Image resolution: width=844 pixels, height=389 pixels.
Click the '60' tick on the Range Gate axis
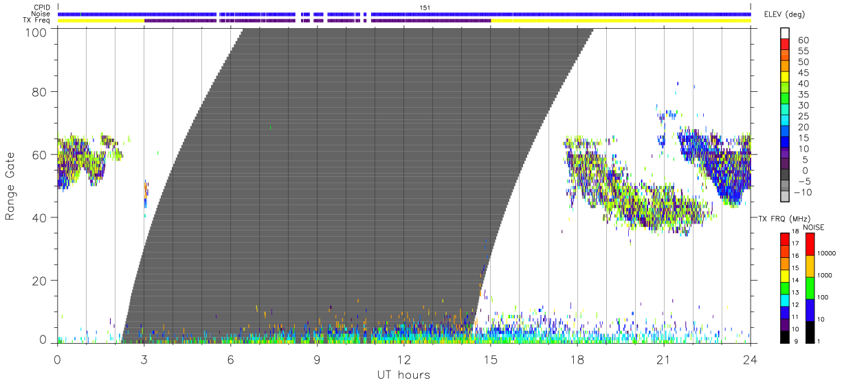pyautogui.click(x=40, y=154)
